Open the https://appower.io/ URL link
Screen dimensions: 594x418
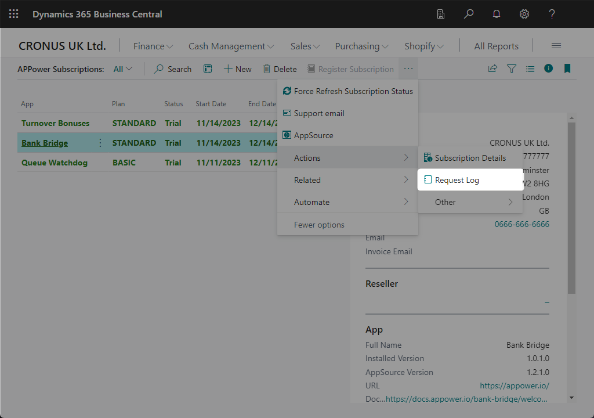(x=515, y=386)
